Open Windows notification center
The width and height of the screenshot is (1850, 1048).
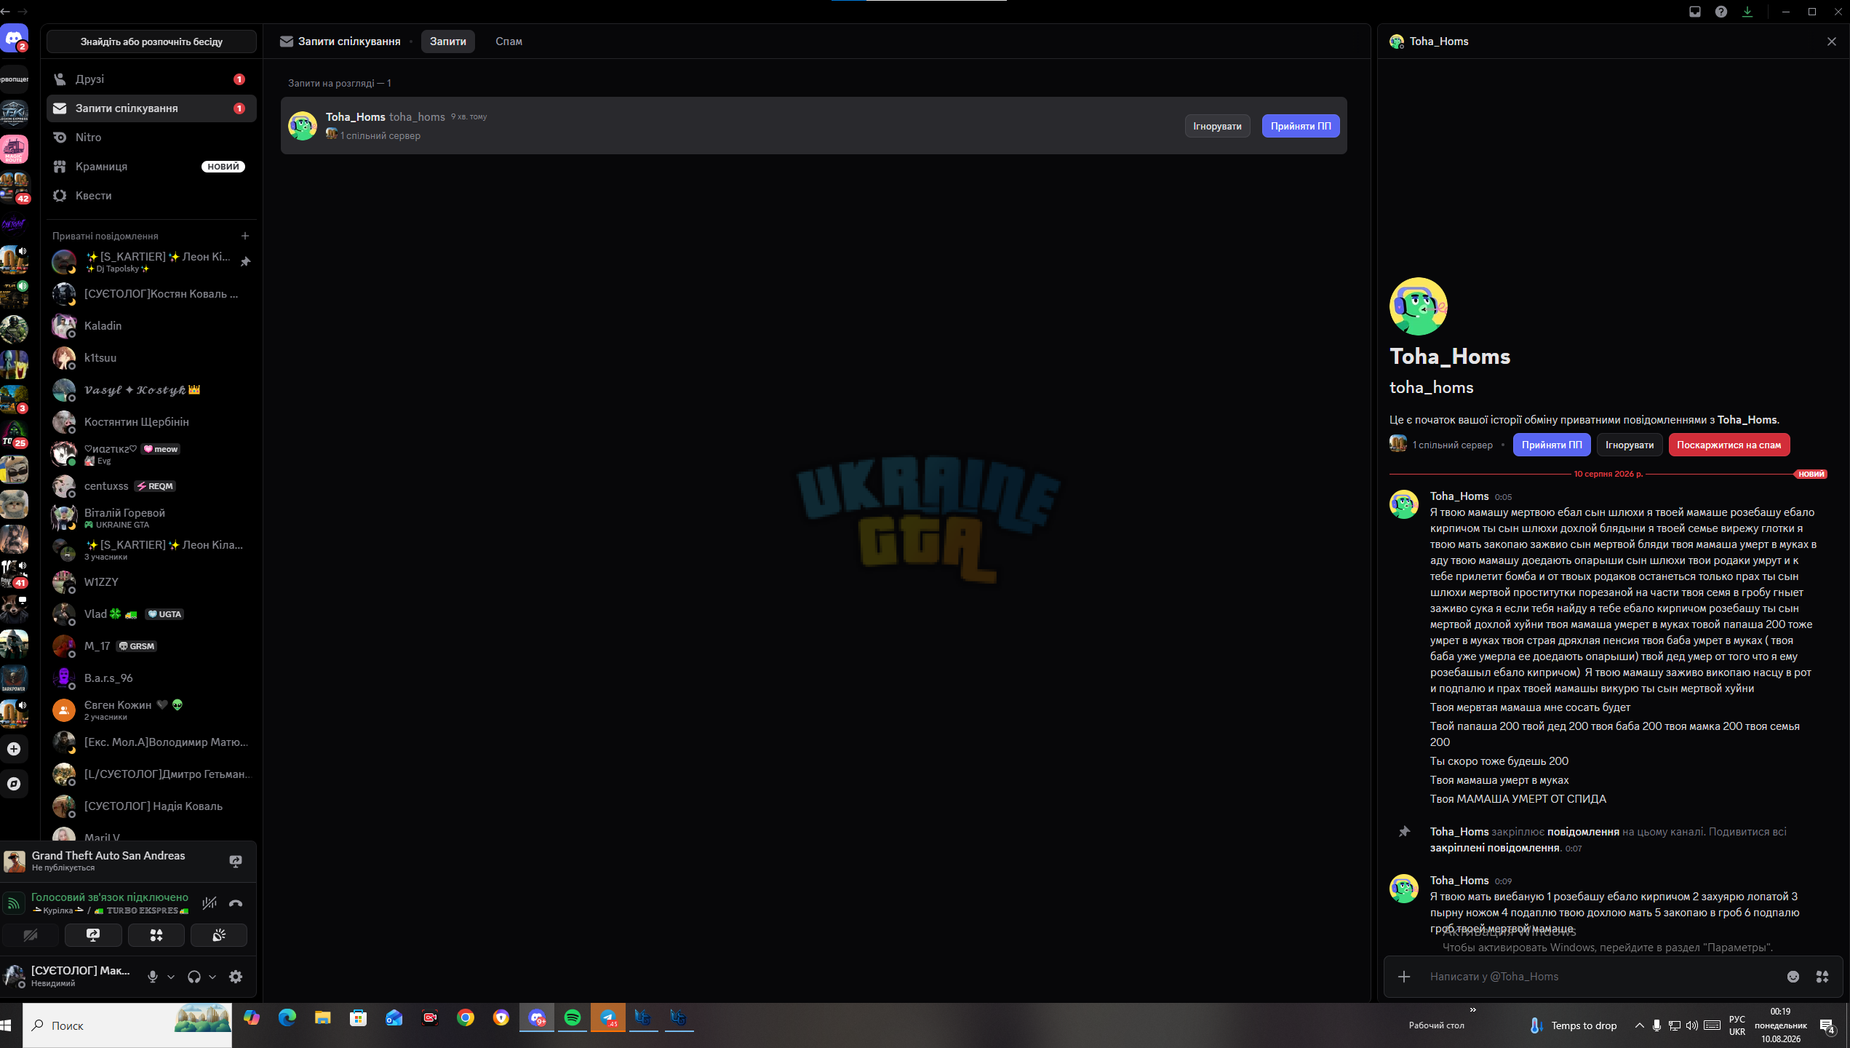pos(1827,1025)
